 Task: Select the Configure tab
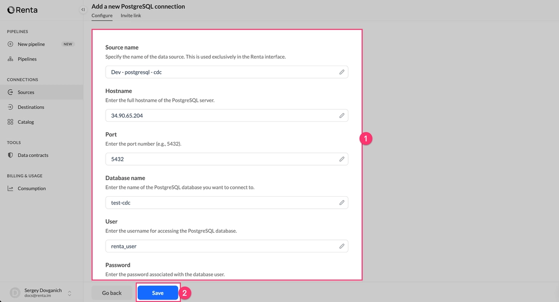click(x=101, y=15)
